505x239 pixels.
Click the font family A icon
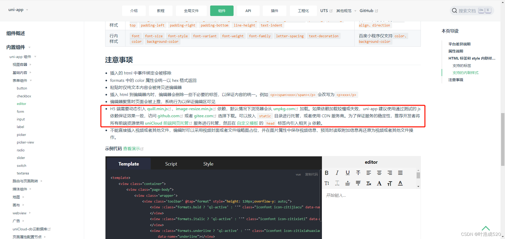coord(379,183)
